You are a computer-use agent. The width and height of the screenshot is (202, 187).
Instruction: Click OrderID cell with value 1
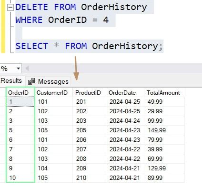[x=20, y=102]
